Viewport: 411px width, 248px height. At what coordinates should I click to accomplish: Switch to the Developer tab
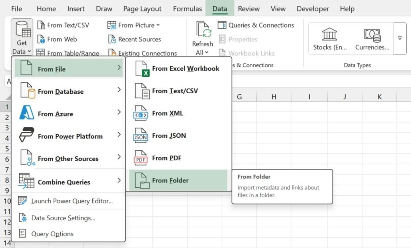[x=313, y=9]
